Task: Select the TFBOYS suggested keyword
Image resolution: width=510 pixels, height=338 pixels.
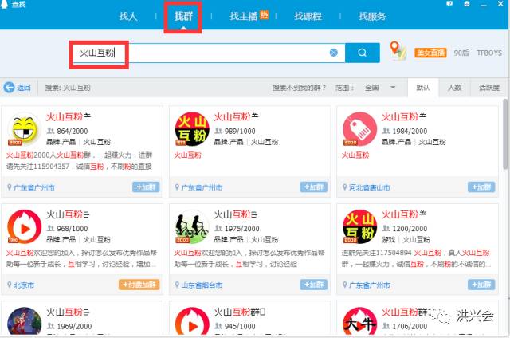Action: 489,53
